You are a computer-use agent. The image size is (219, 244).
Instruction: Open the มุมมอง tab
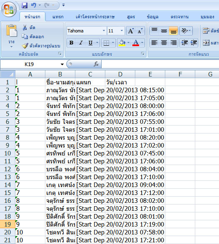(207, 17)
